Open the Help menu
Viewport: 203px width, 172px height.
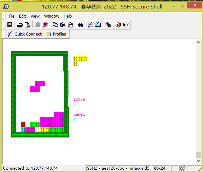(x=67, y=16)
